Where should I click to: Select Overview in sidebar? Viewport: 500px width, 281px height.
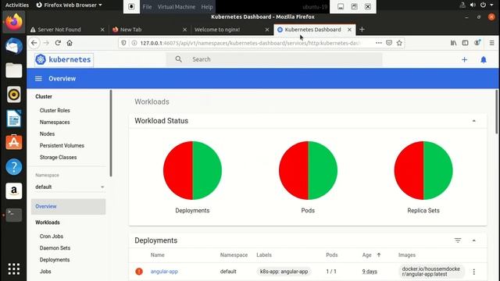[x=68, y=206]
